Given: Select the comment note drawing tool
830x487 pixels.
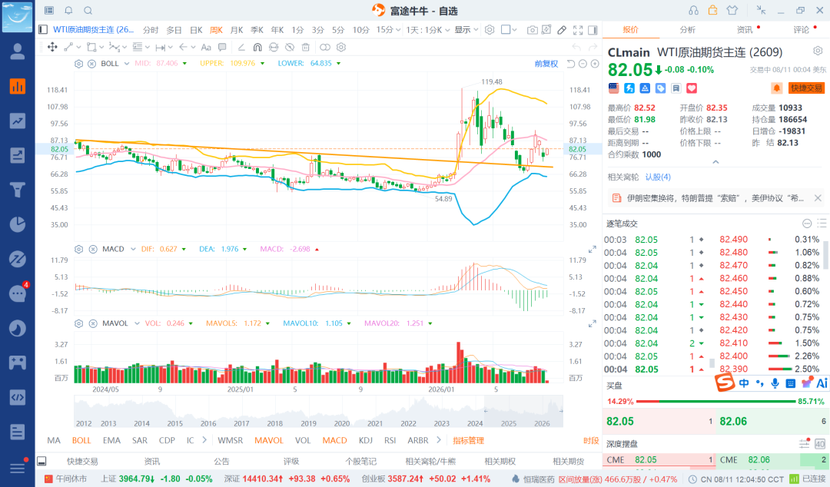Looking at the screenshot, I should click(x=222, y=47).
